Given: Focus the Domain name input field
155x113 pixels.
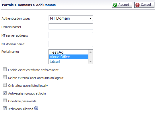Looking at the screenshot, I should tap(71, 27).
